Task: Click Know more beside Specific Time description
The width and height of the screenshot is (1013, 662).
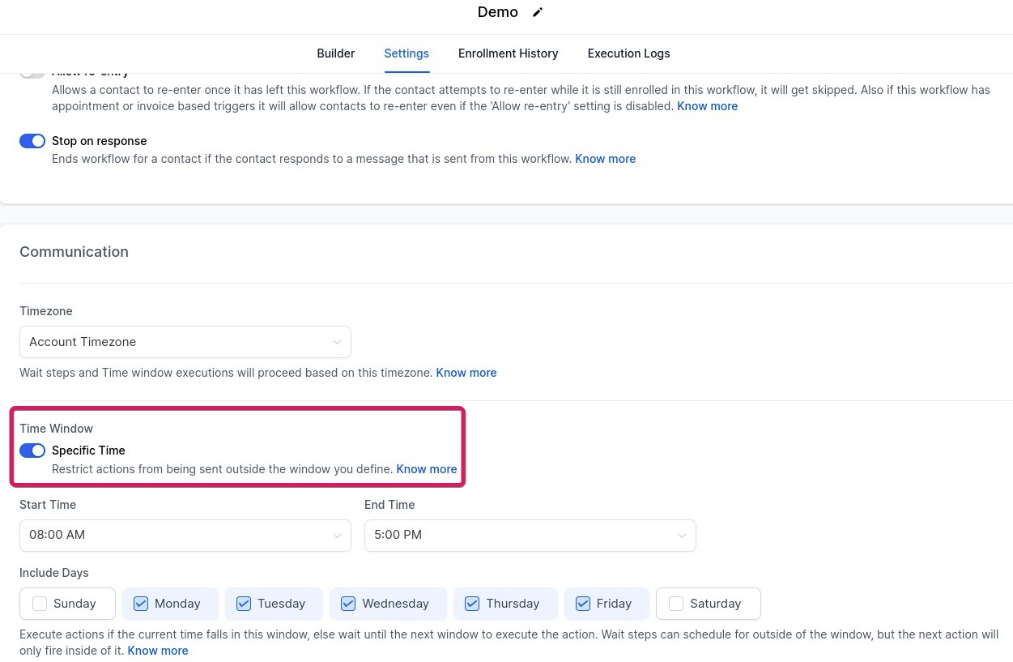Action: pos(427,469)
